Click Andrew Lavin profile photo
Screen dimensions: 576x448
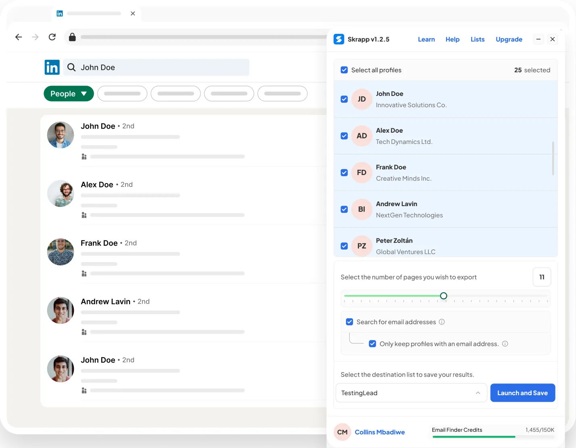[x=61, y=310]
